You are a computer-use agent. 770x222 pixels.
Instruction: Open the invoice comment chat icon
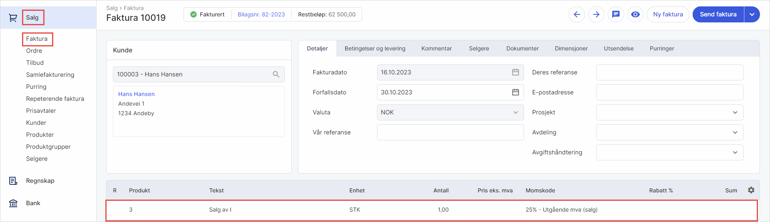click(616, 14)
